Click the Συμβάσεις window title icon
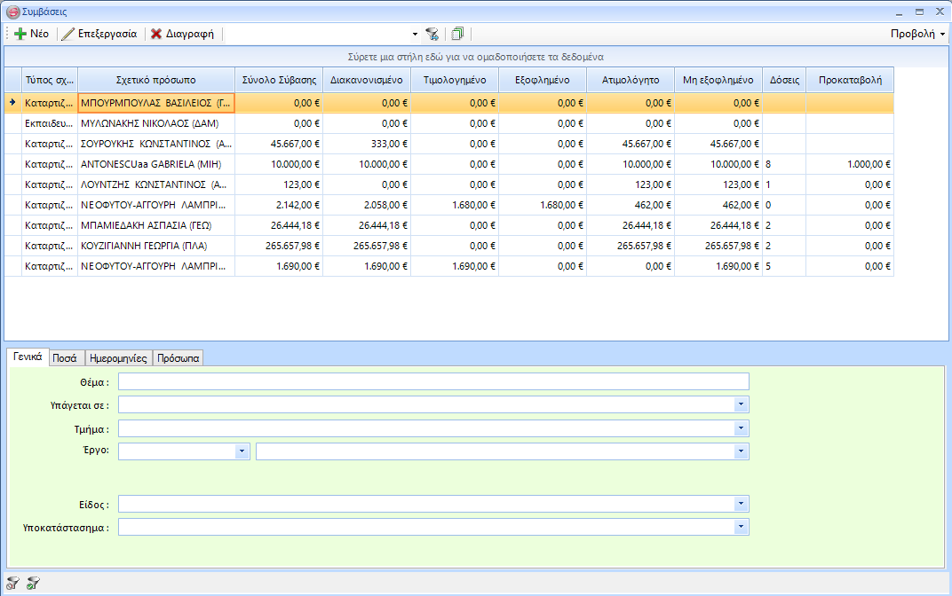This screenshot has height=596, width=952. tap(12, 12)
